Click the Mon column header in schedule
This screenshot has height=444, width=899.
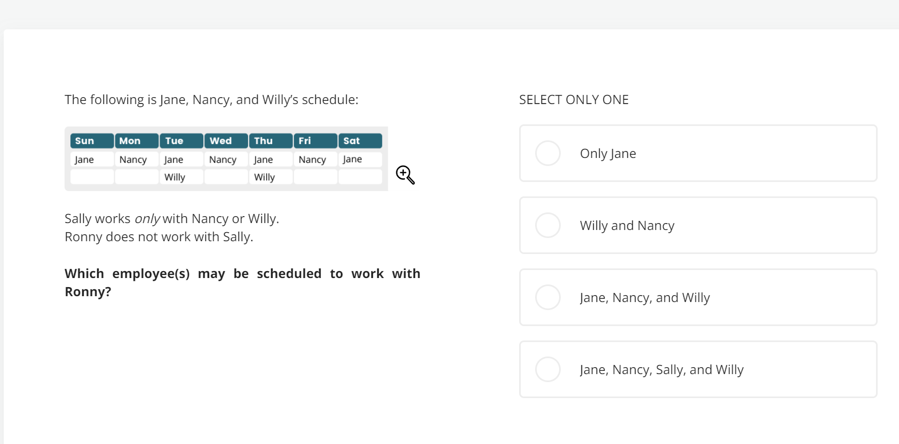coord(137,141)
